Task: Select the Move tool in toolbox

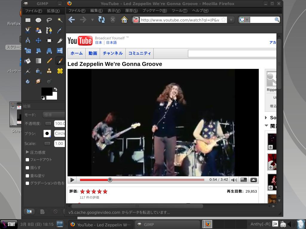Action: coord(39,41)
